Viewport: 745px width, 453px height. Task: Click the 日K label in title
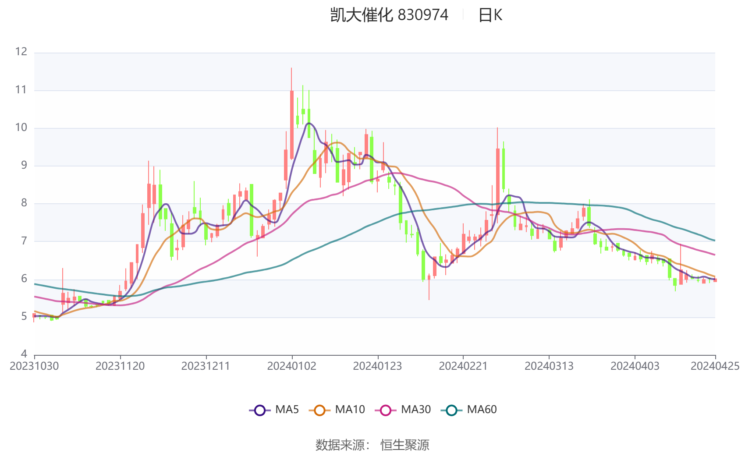coord(490,15)
